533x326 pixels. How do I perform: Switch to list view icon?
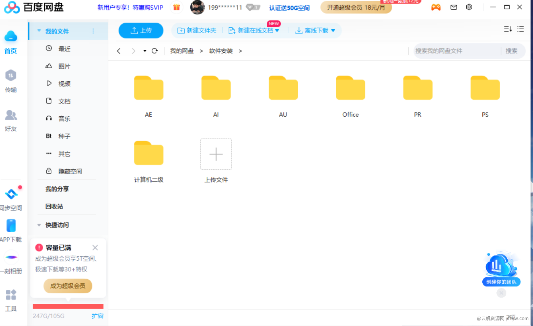[521, 29]
